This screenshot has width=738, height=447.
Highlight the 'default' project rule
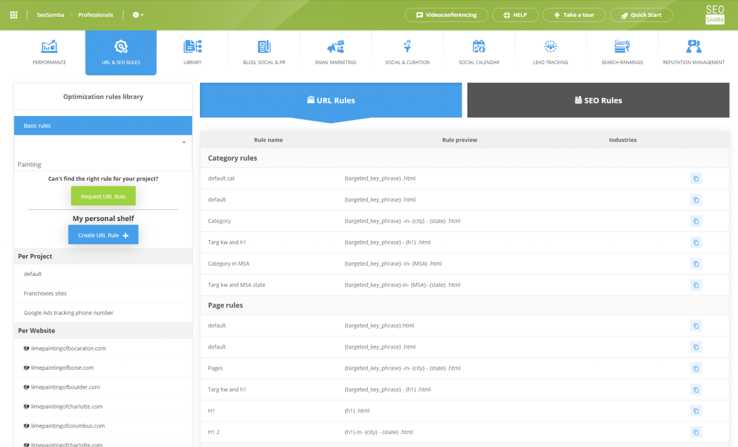[x=32, y=273]
